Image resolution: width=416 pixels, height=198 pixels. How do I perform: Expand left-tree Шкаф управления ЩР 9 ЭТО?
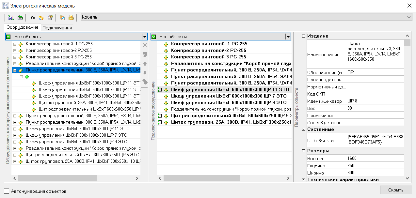15,142
